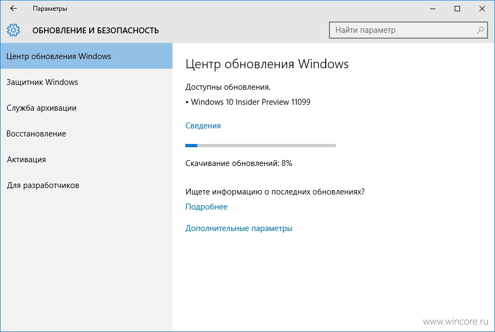Image resolution: width=495 pixels, height=332 pixels.
Task: Close the Параметры window
Action: click(482, 9)
